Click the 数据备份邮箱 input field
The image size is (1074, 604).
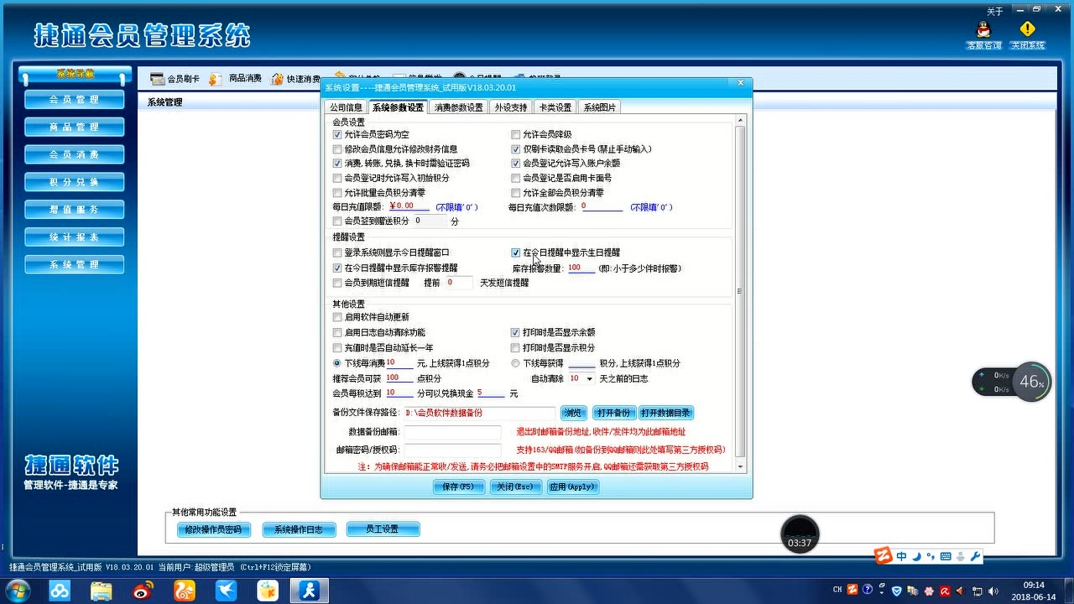[452, 432]
